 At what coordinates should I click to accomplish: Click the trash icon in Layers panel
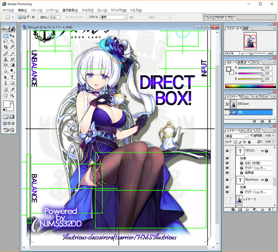click(270, 209)
